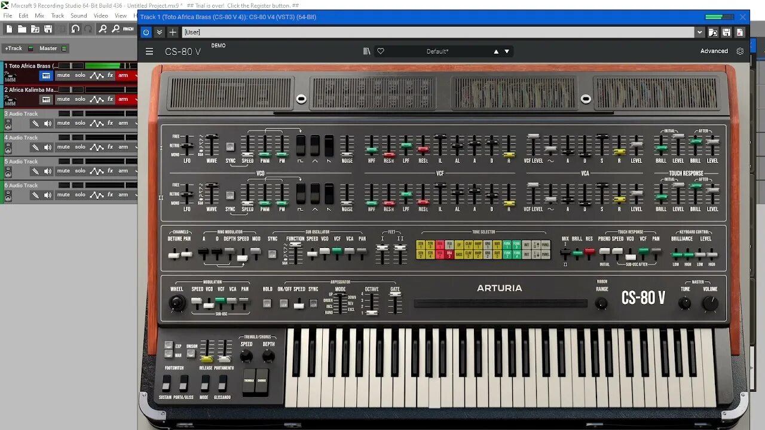Open the Track menu
765x430 pixels.
(57, 16)
